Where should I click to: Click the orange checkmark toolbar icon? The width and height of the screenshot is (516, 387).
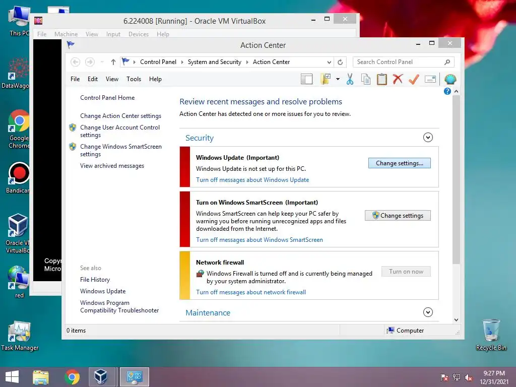414,79
